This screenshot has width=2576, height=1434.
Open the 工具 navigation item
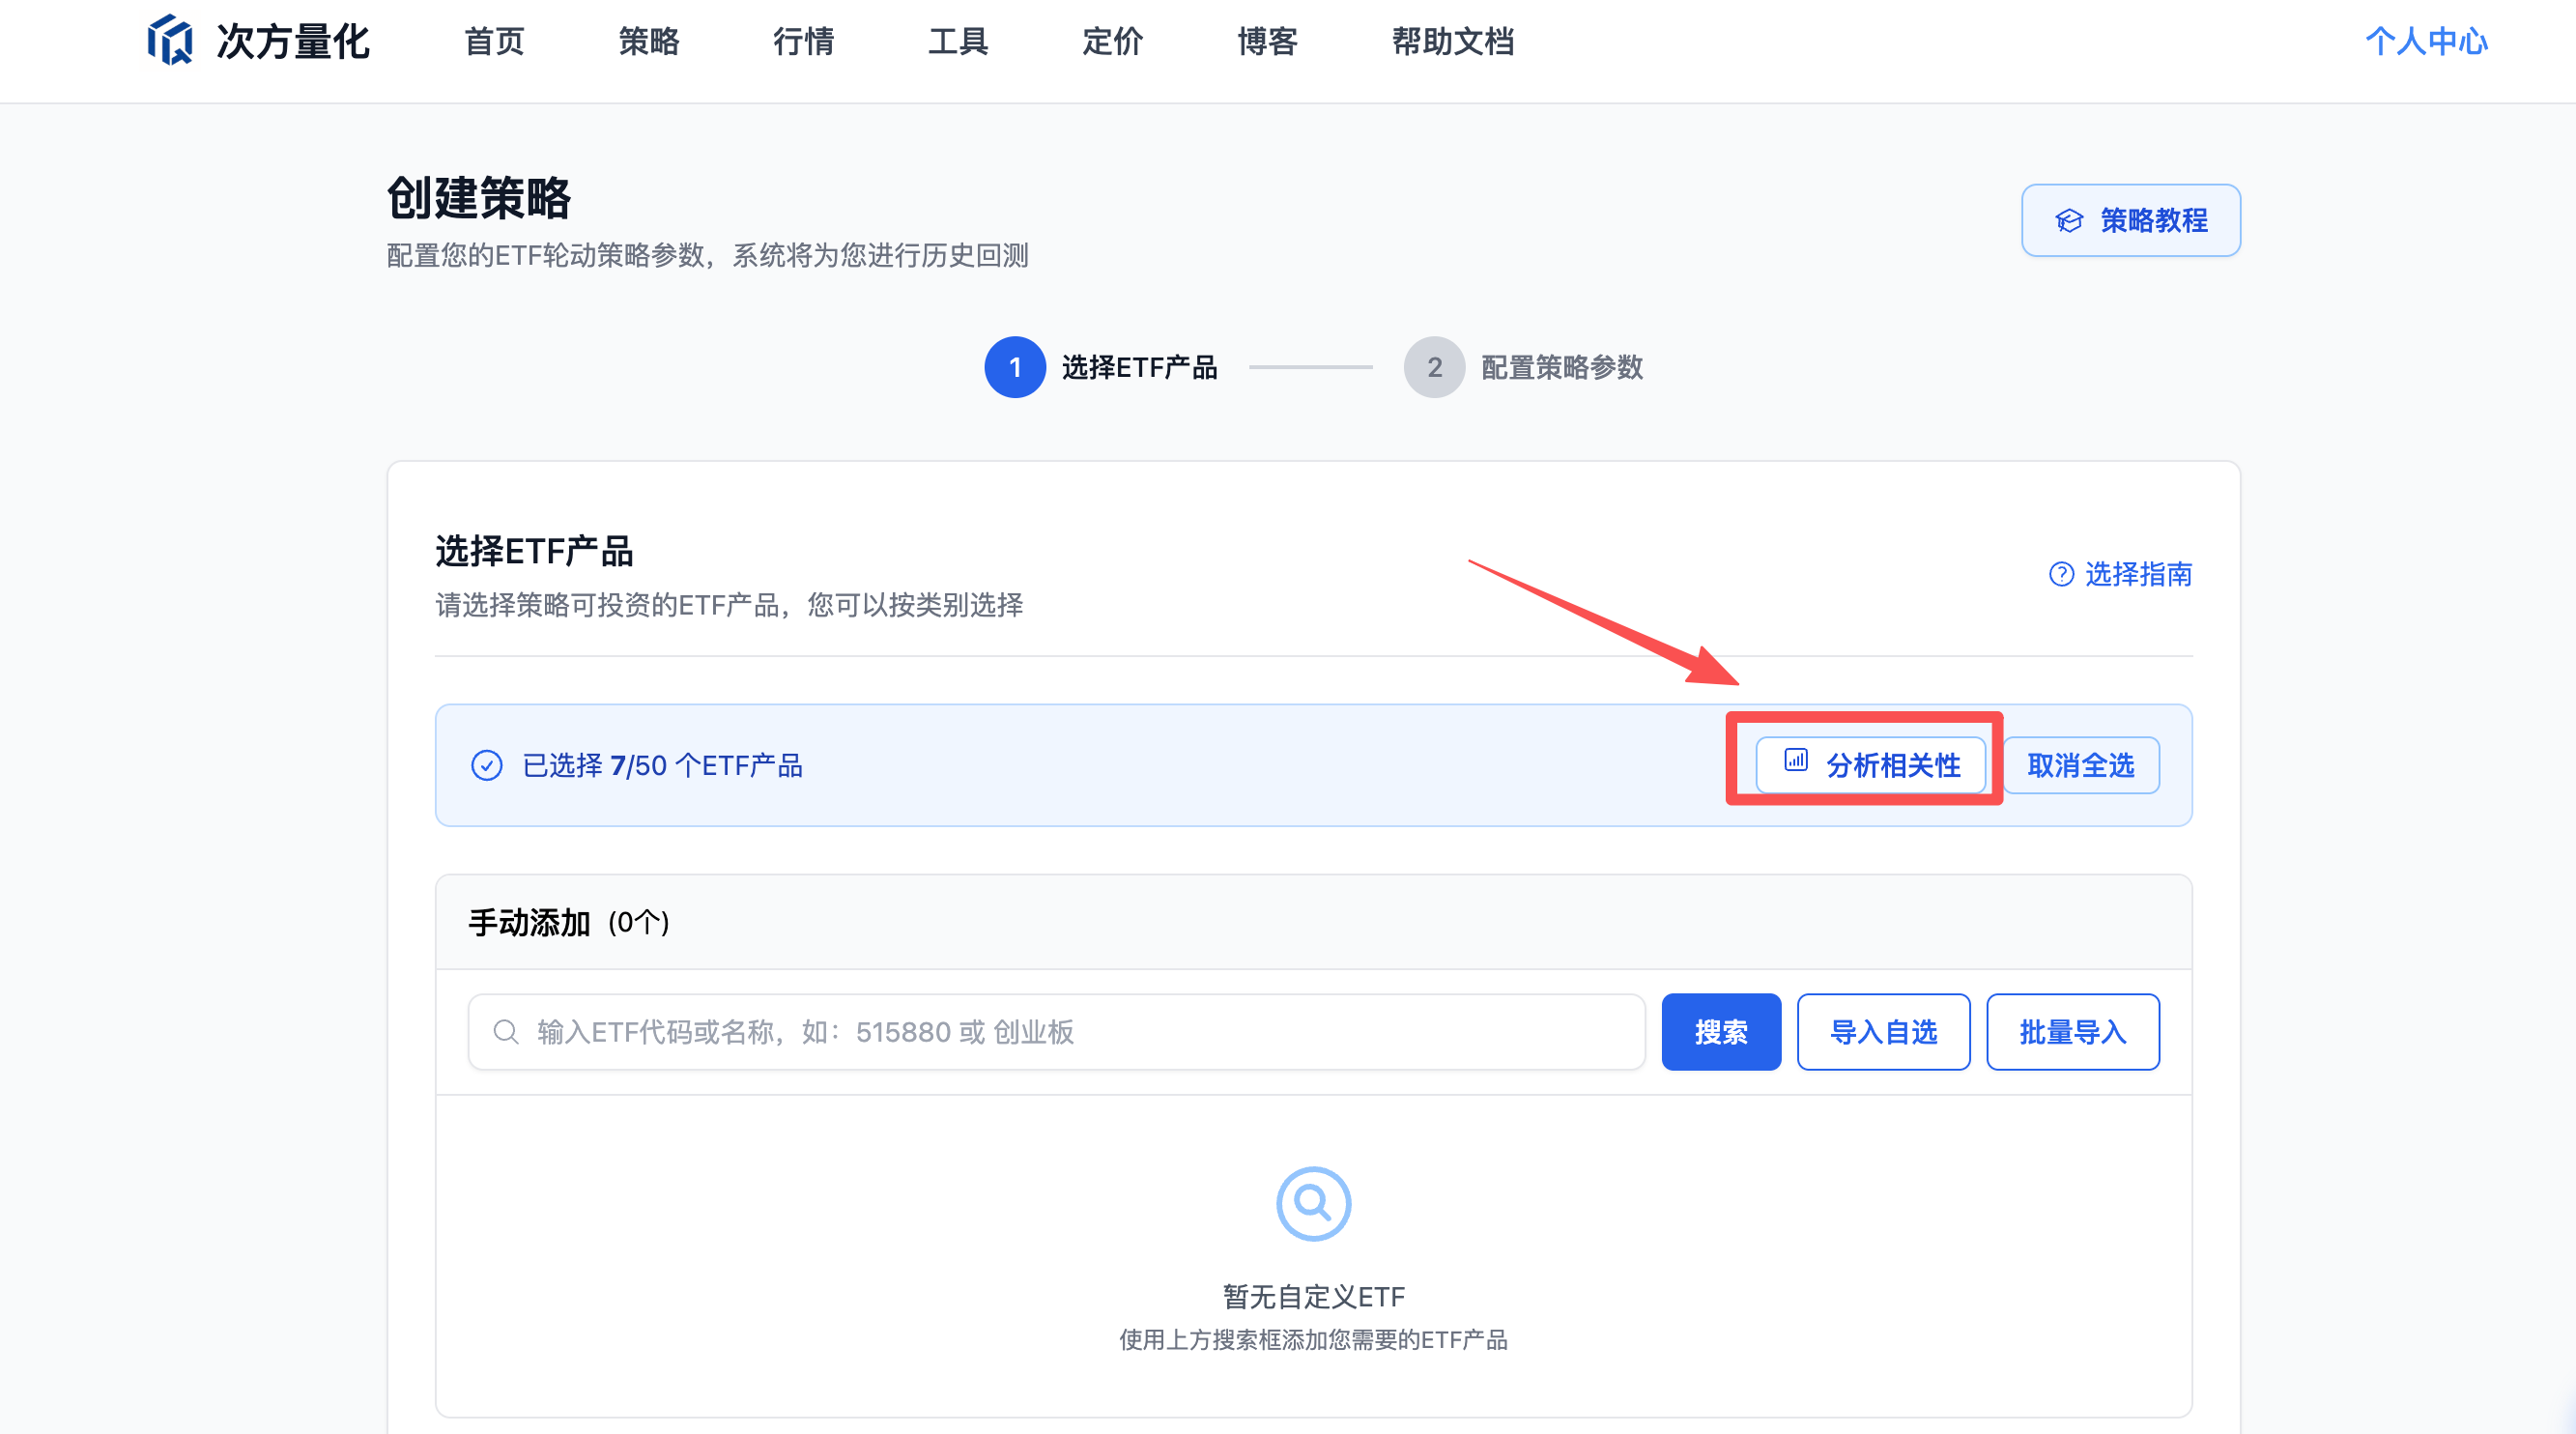pos(958,41)
